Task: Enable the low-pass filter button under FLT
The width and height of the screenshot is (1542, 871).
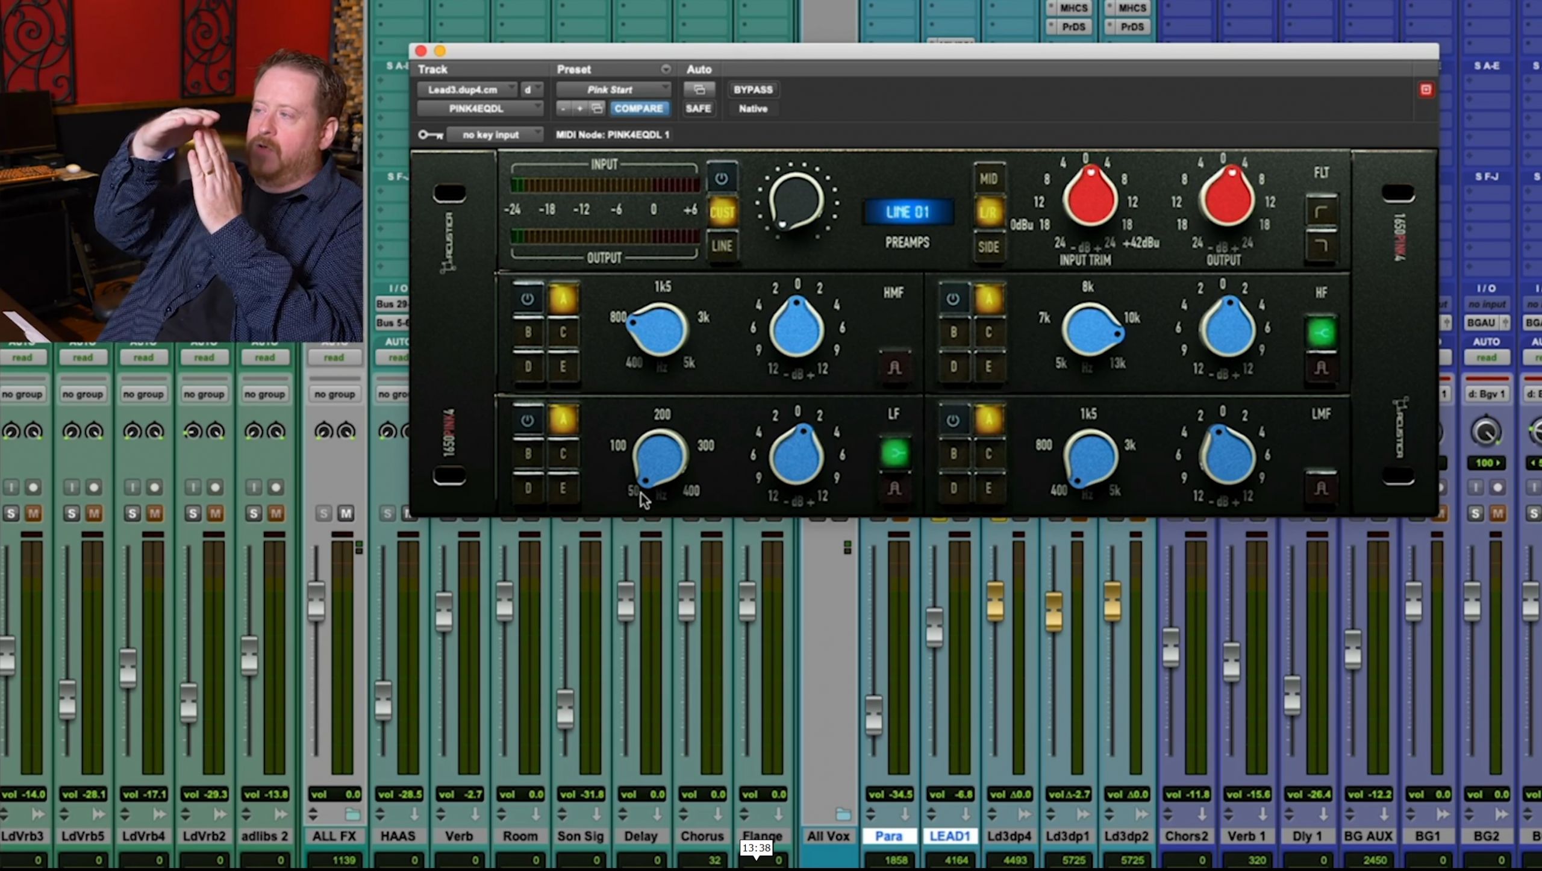Action: click(1321, 245)
